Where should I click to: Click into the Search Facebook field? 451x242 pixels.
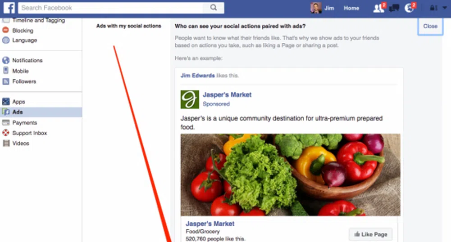pyautogui.click(x=111, y=8)
